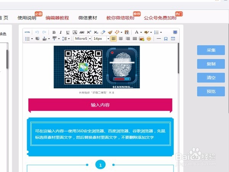The height and width of the screenshot is (172, 229).
Task: Click paste as plain text icon
Action: pos(127,32)
